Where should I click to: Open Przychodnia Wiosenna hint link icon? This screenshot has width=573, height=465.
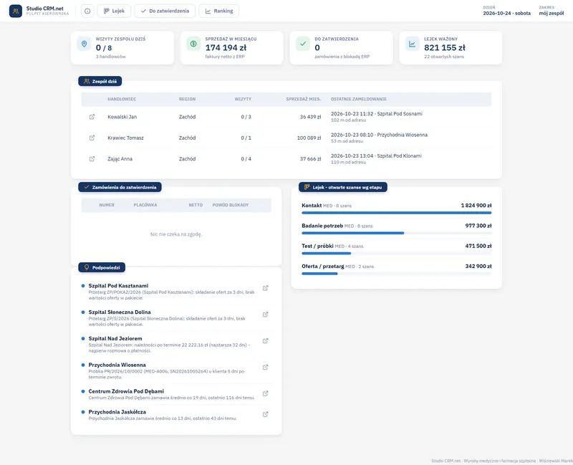point(265,367)
